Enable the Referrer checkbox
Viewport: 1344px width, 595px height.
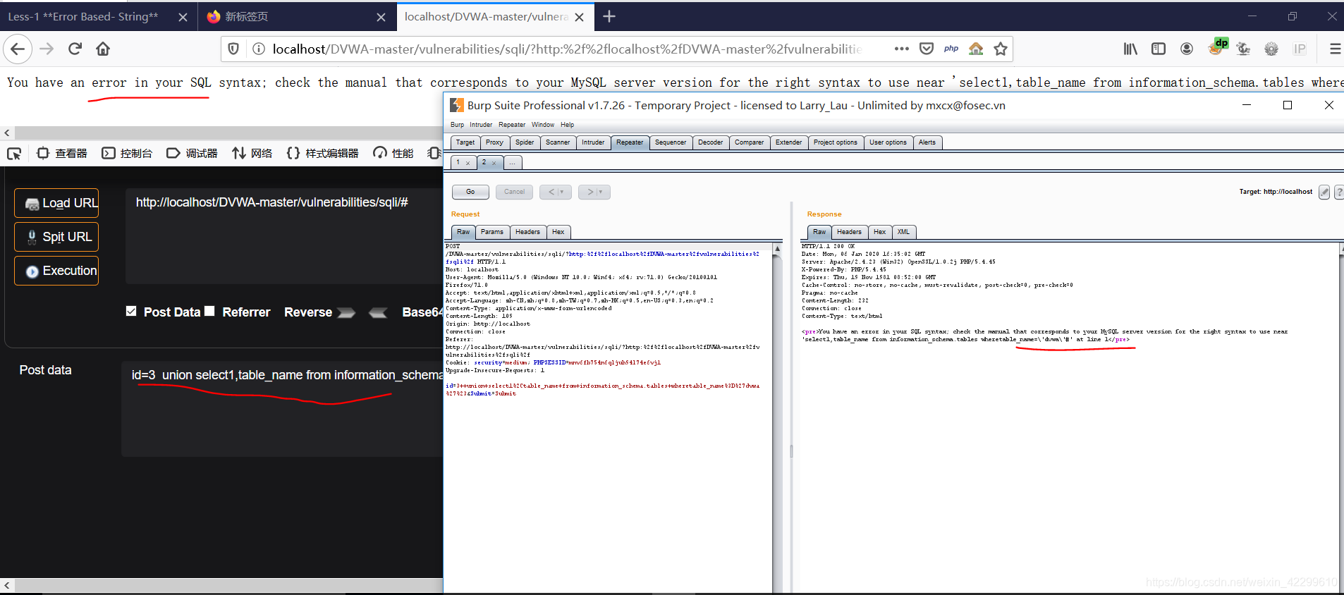click(209, 311)
